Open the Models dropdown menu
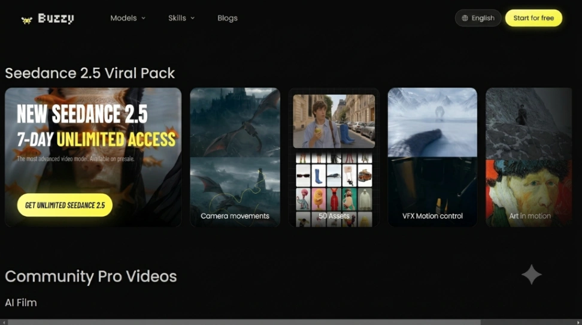582x325 pixels. click(x=128, y=18)
